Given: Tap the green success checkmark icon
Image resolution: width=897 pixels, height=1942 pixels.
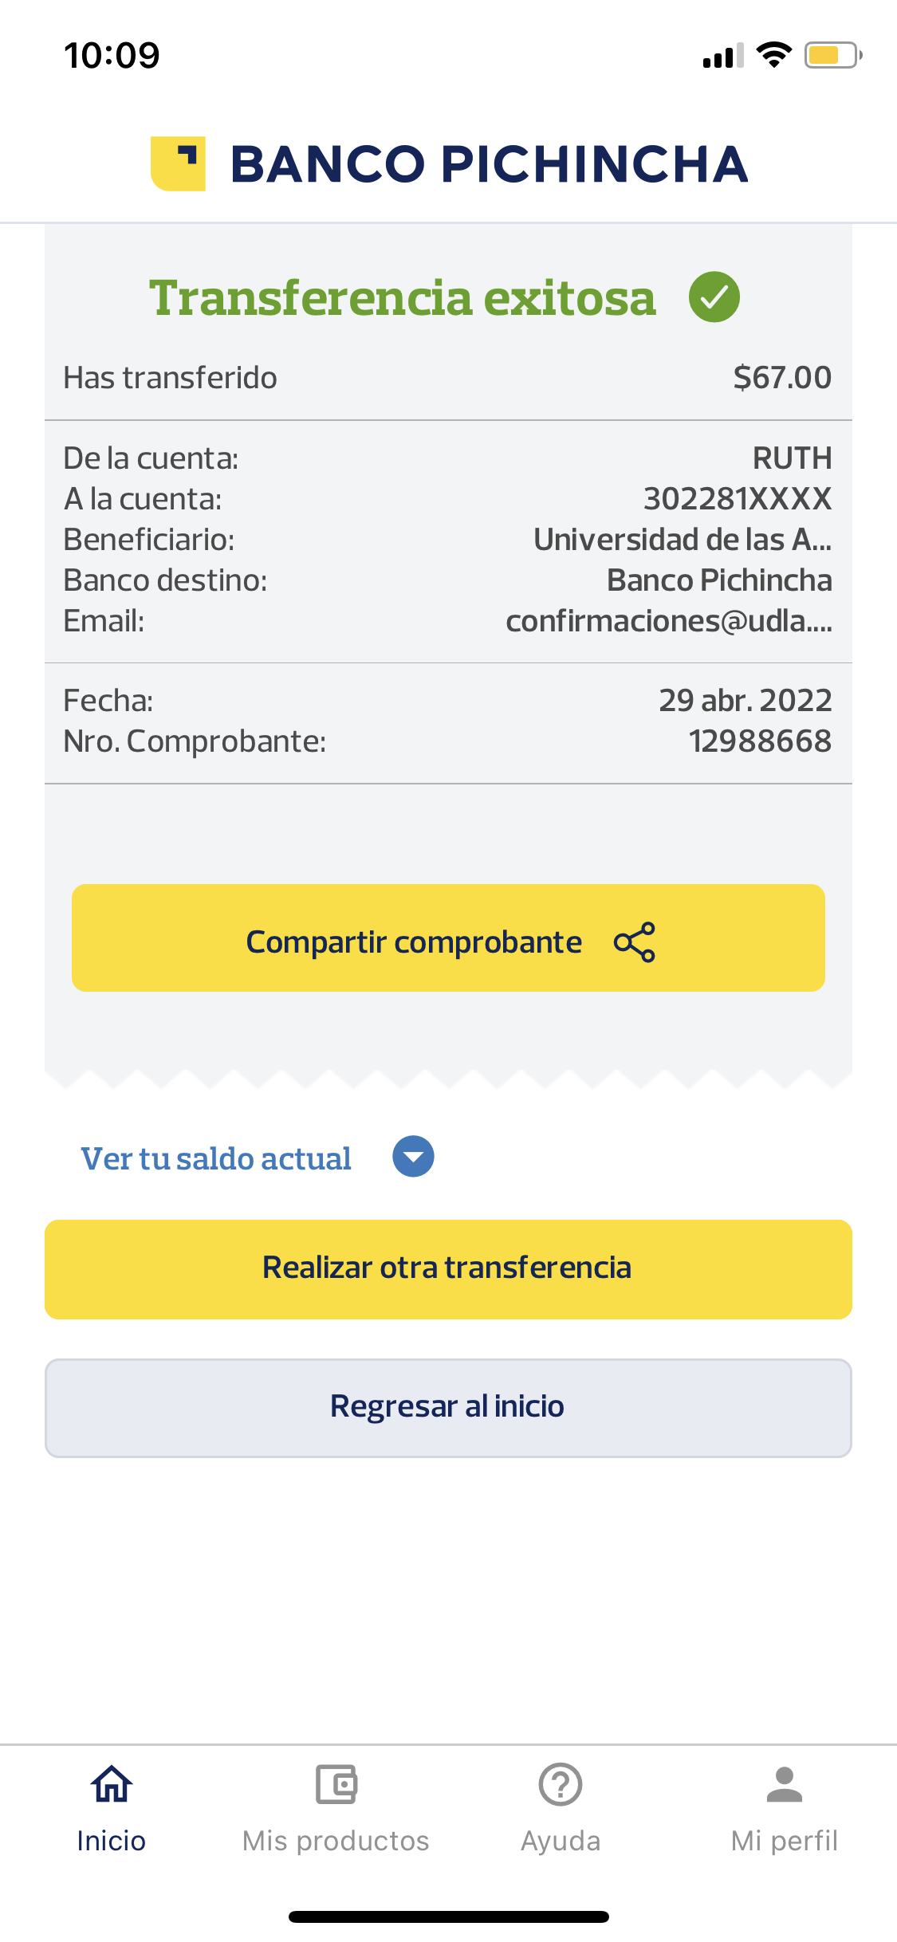Looking at the screenshot, I should 714,297.
